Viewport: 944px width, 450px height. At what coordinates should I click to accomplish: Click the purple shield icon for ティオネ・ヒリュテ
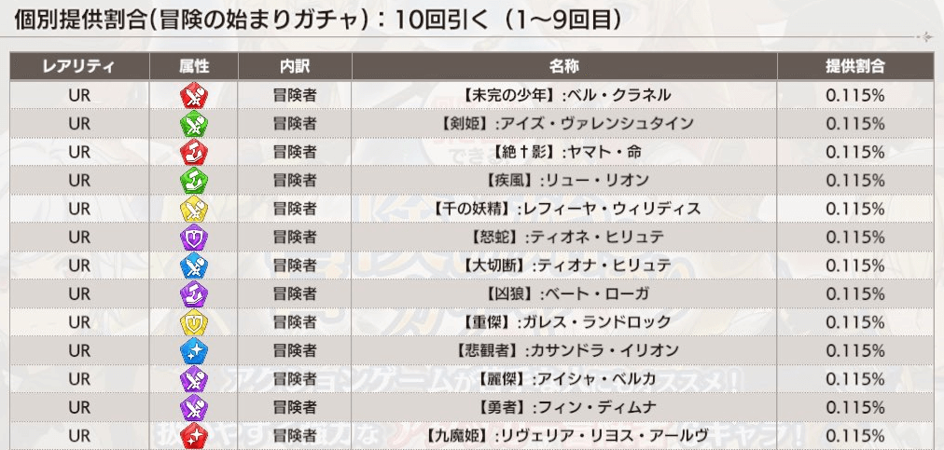tap(194, 237)
